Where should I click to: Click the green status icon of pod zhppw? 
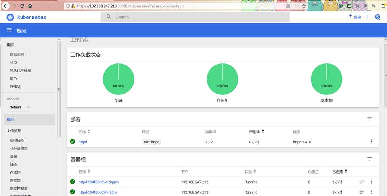pyautogui.click(x=73, y=182)
